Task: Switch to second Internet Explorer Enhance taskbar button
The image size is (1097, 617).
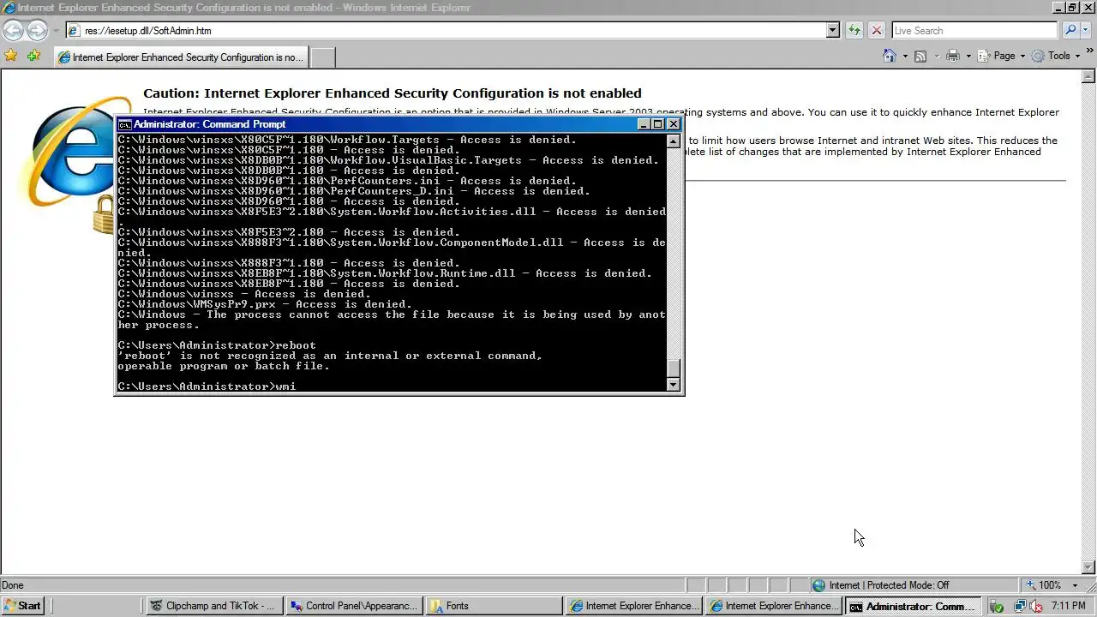Action: pyautogui.click(x=773, y=606)
